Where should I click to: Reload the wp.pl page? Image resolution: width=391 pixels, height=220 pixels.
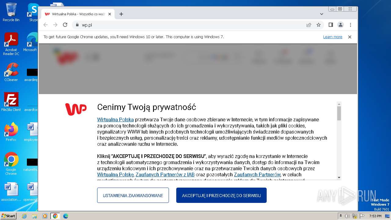pyautogui.click(x=65, y=25)
